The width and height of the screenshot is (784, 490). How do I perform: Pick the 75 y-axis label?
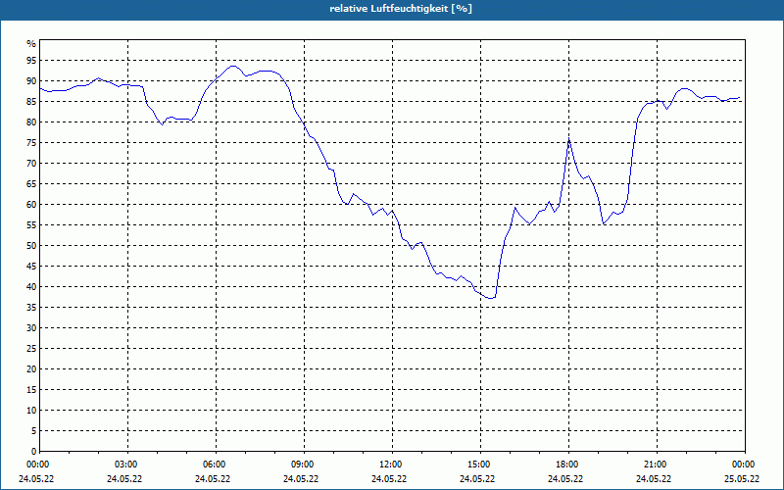click(x=31, y=142)
